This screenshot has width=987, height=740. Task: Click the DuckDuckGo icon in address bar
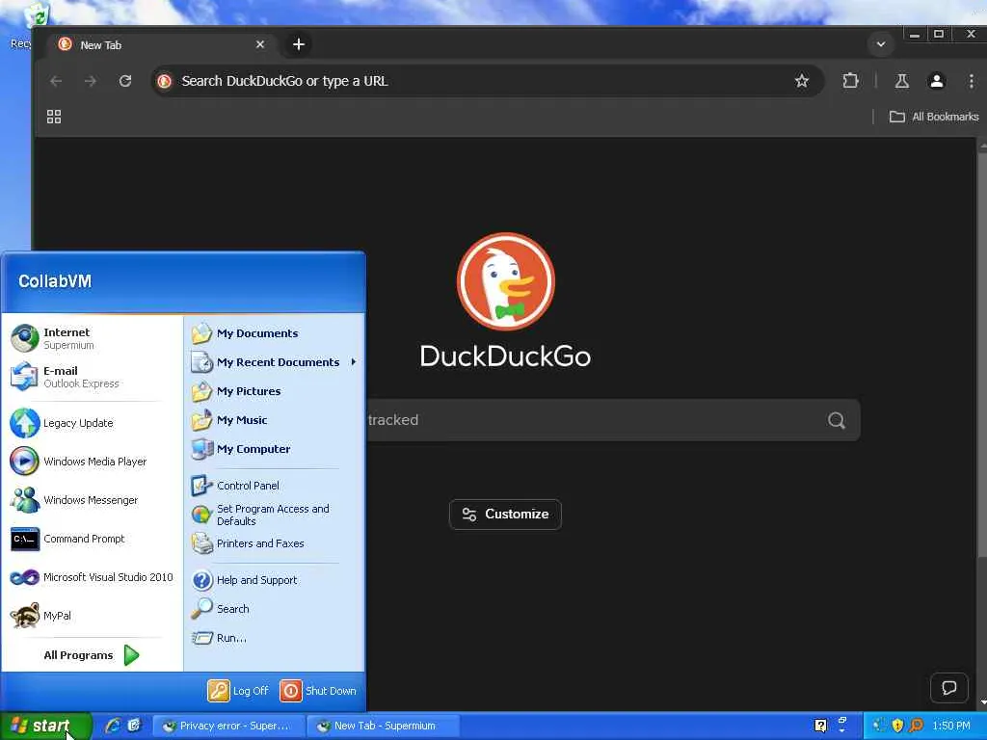(164, 81)
